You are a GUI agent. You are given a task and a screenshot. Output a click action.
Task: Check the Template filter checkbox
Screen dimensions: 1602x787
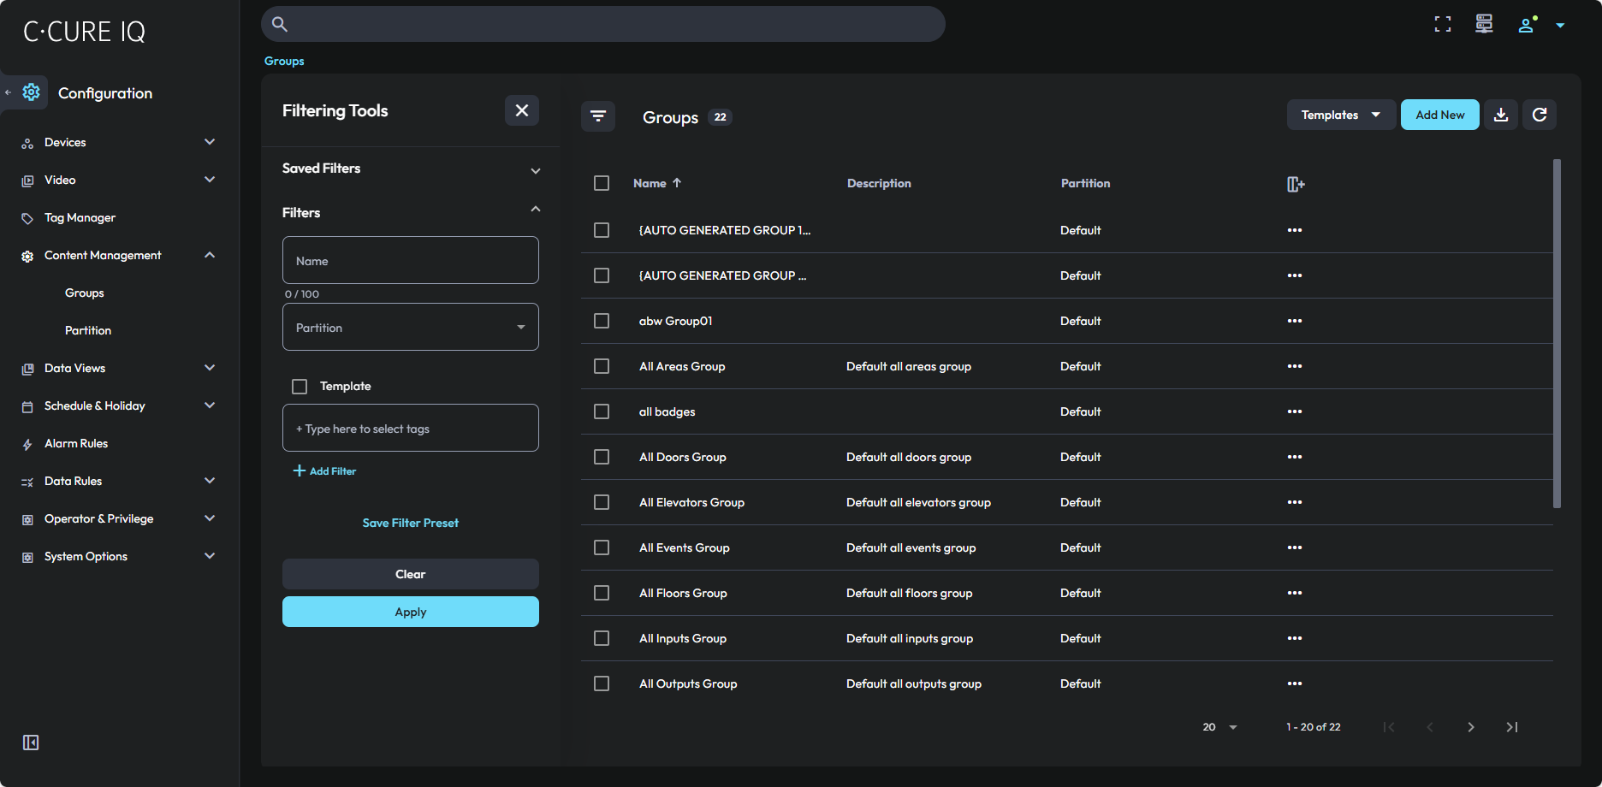300,387
